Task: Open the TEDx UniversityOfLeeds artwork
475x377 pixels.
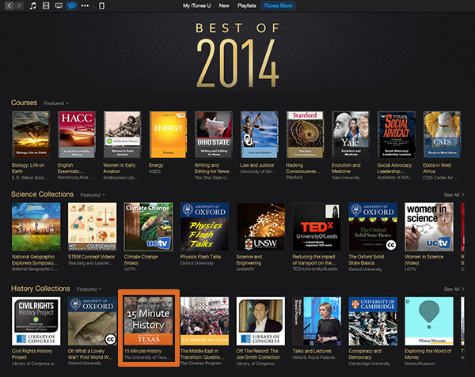Action: click(317, 227)
